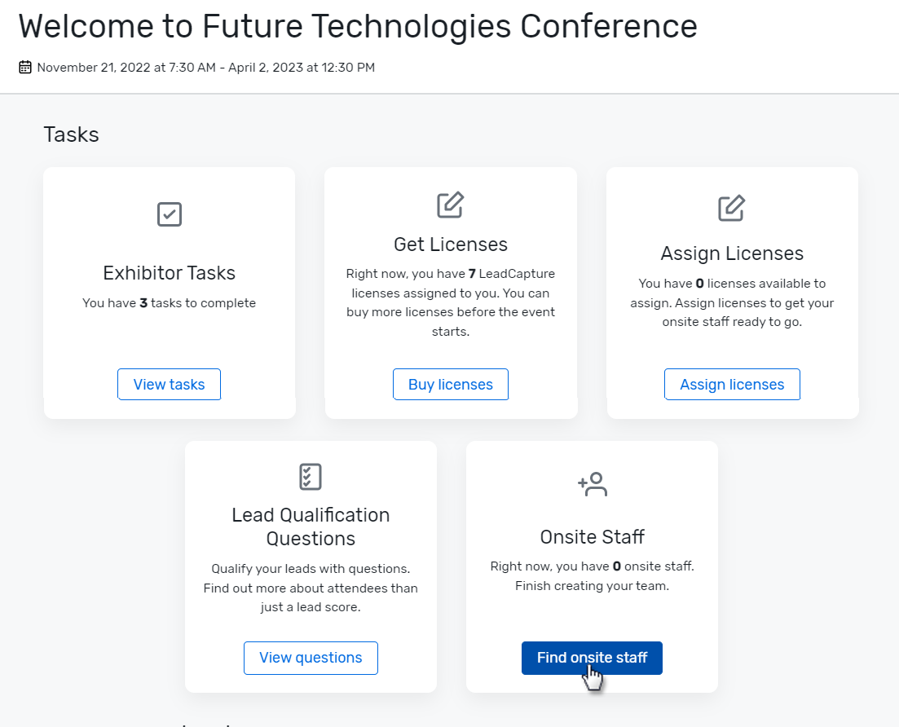Click the edit icon above Assign Licenses
899x727 pixels.
(731, 208)
